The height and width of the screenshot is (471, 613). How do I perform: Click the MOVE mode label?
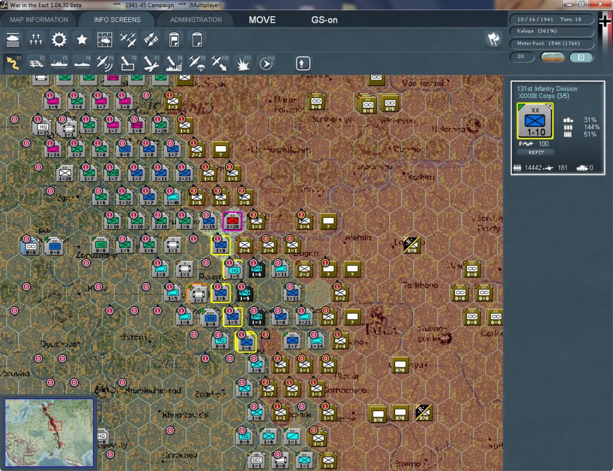coord(262,20)
